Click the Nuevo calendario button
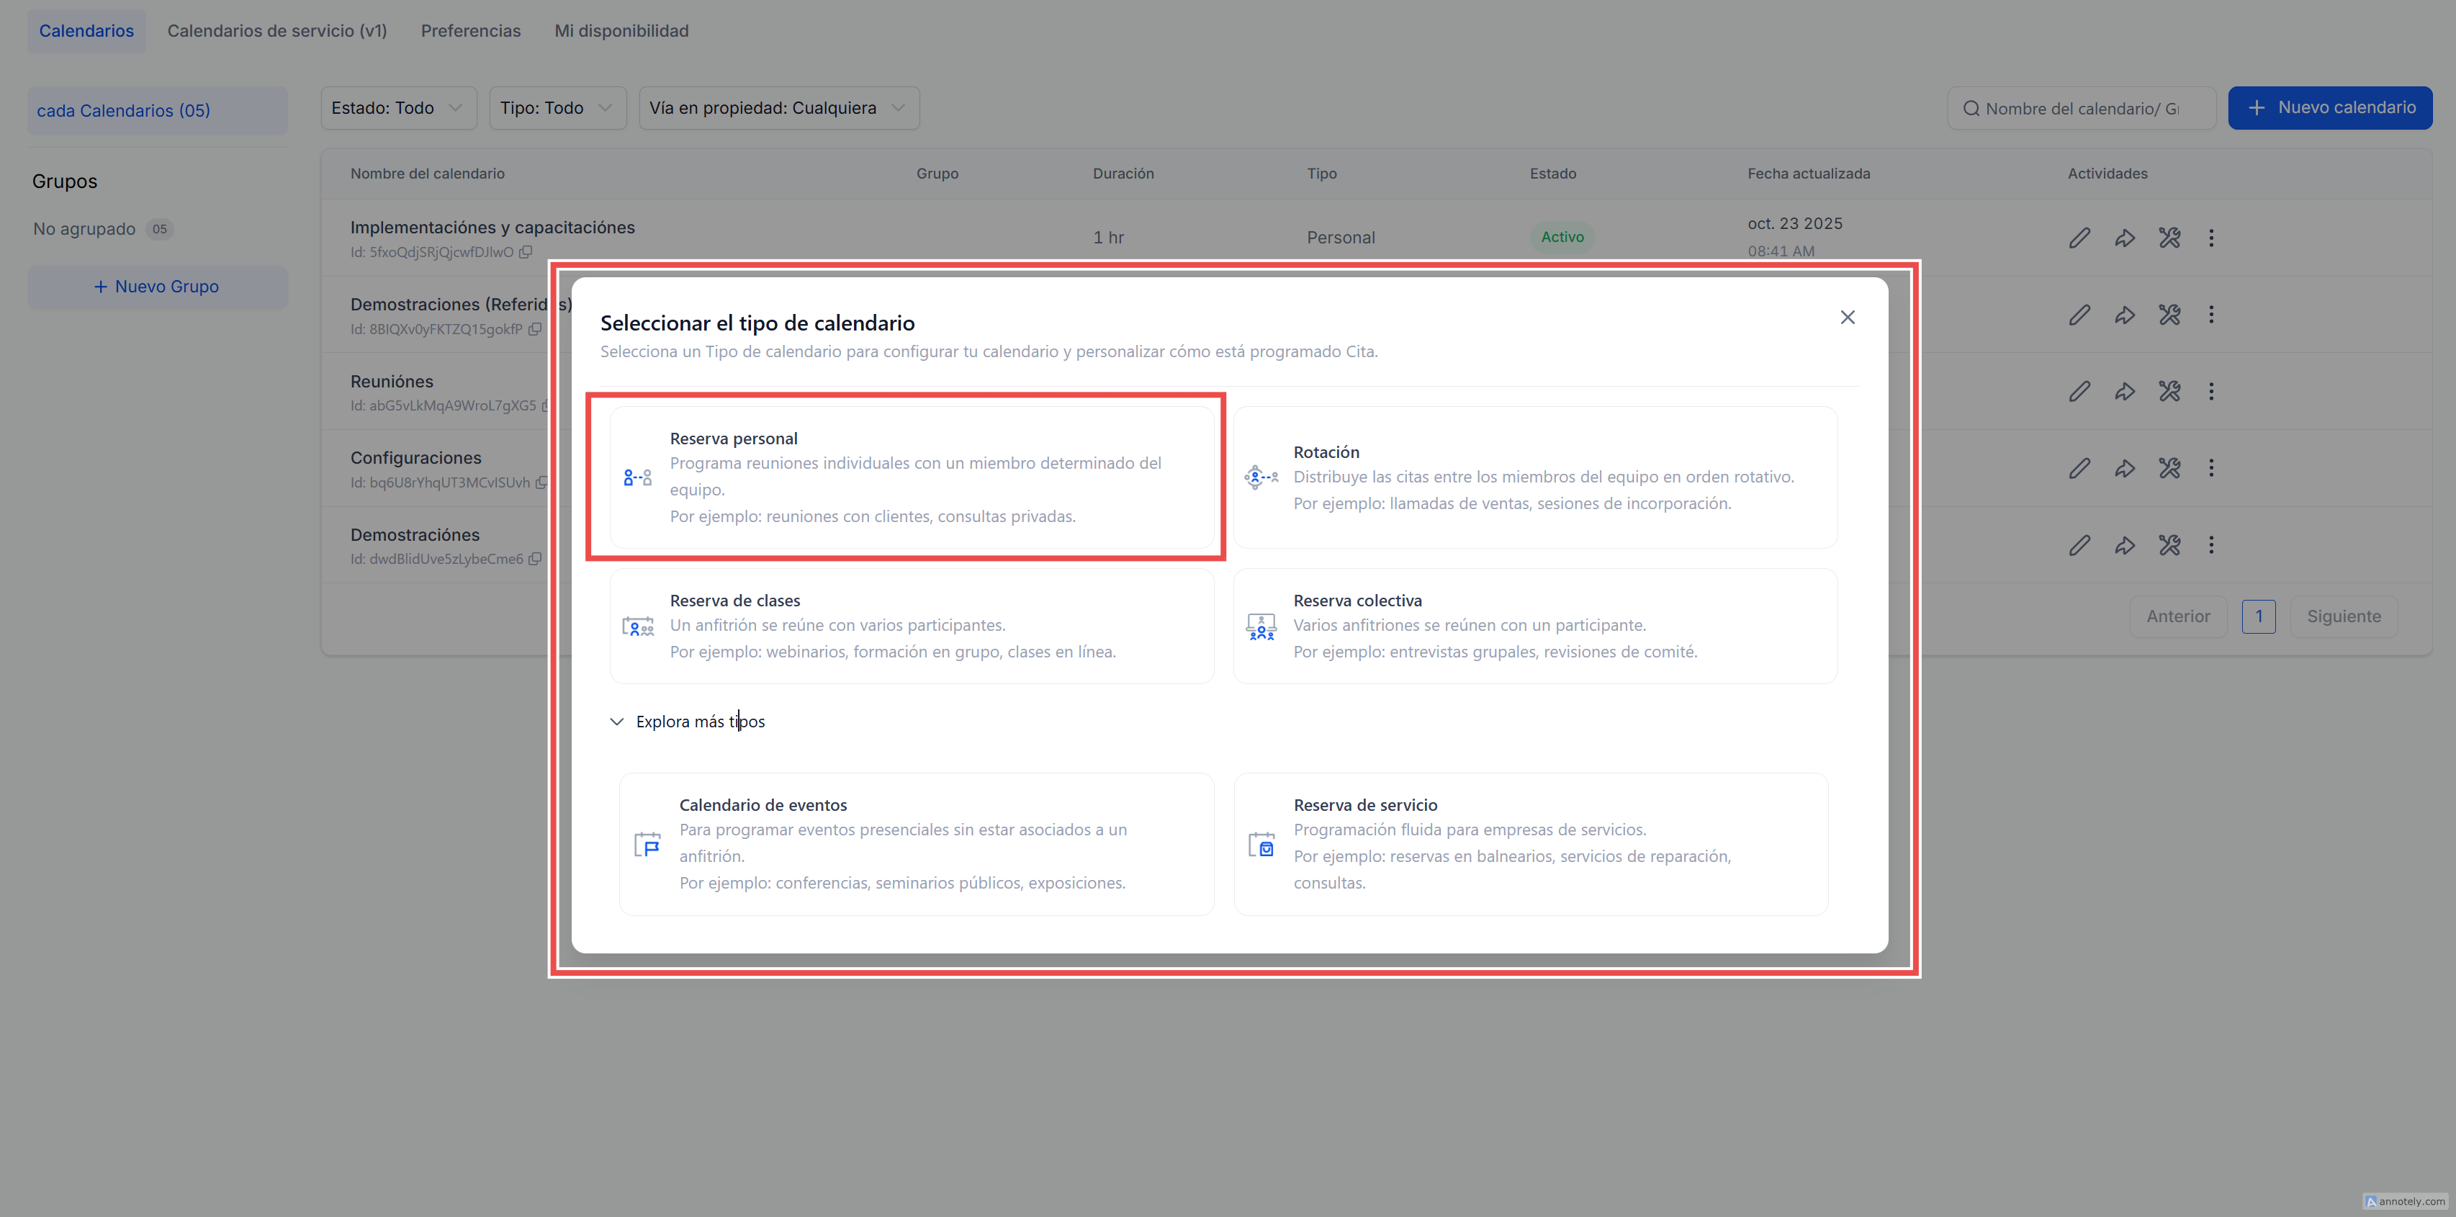Image resolution: width=2456 pixels, height=1217 pixels. (x=2329, y=108)
